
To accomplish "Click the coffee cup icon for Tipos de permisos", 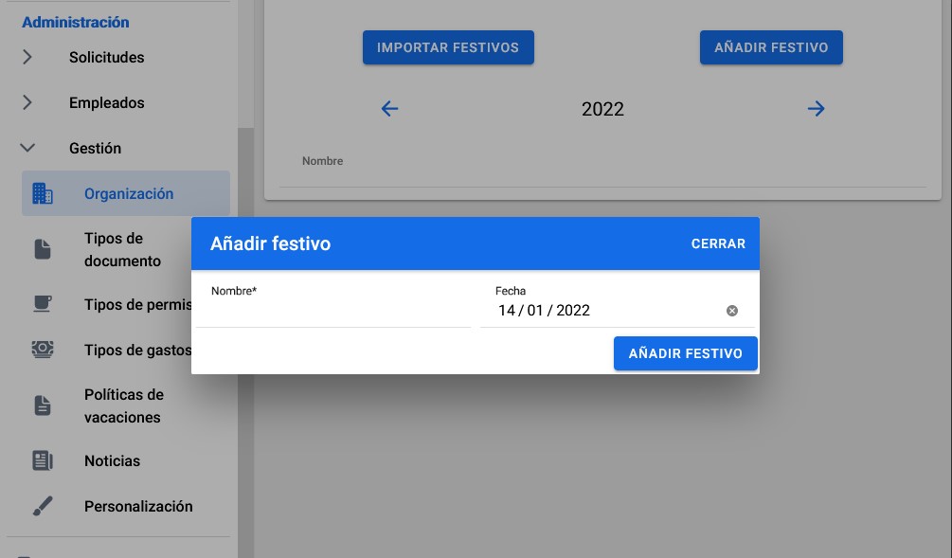I will click(43, 303).
